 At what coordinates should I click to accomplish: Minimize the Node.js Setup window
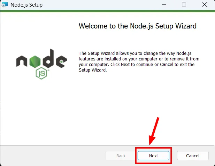164,5
